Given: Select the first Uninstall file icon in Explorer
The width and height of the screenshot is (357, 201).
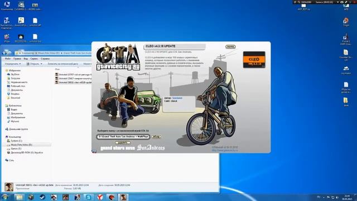Looking at the screenshot, I should pyautogui.click(x=57, y=74).
